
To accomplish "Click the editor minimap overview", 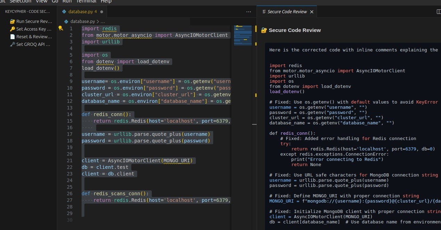I will click(242, 35).
